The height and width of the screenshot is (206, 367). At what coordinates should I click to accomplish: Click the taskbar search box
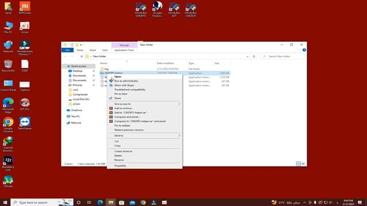[42, 203]
